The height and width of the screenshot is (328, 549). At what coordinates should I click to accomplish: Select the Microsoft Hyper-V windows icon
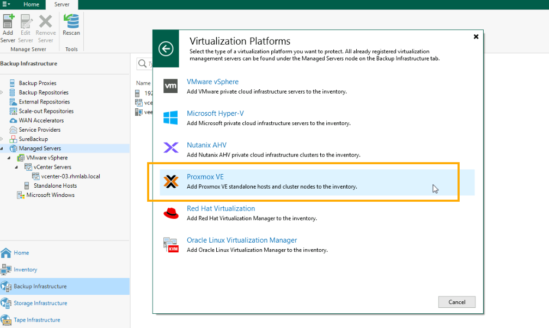tap(171, 118)
